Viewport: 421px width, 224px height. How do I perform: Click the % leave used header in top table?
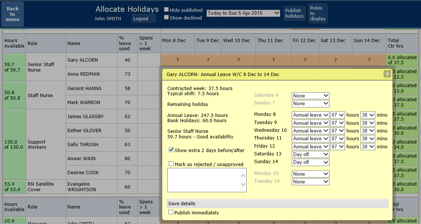coord(127,43)
